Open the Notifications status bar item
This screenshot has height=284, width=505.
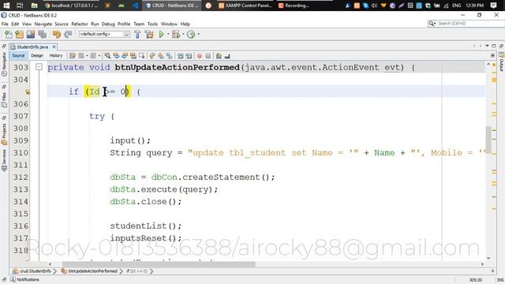point(25,279)
